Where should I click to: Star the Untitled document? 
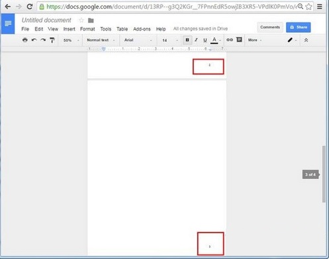pos(81,21)
